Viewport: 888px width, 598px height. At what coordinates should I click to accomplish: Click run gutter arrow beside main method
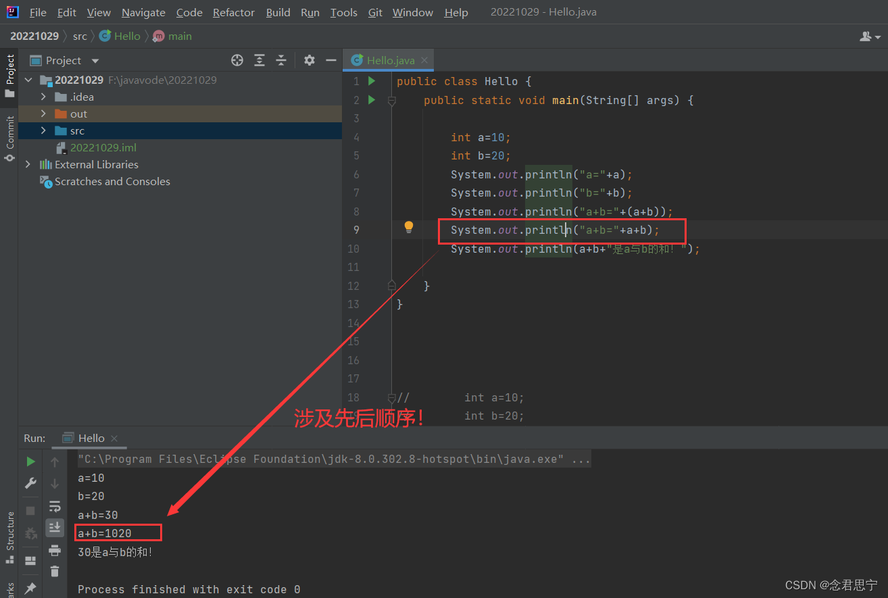[x=371, y=100]
